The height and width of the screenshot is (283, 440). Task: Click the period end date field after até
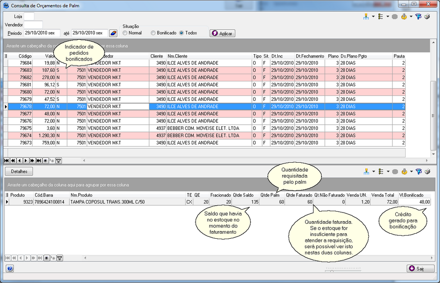(x=90, y=33)
